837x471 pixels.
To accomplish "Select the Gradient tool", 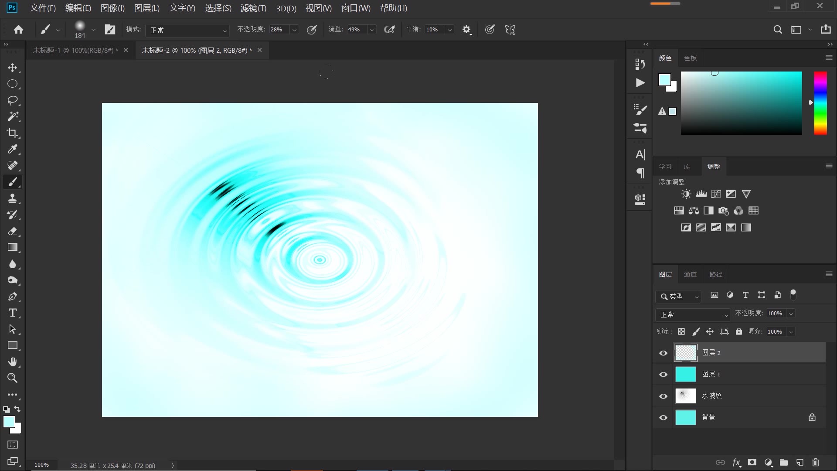I will tap(12, 247).
